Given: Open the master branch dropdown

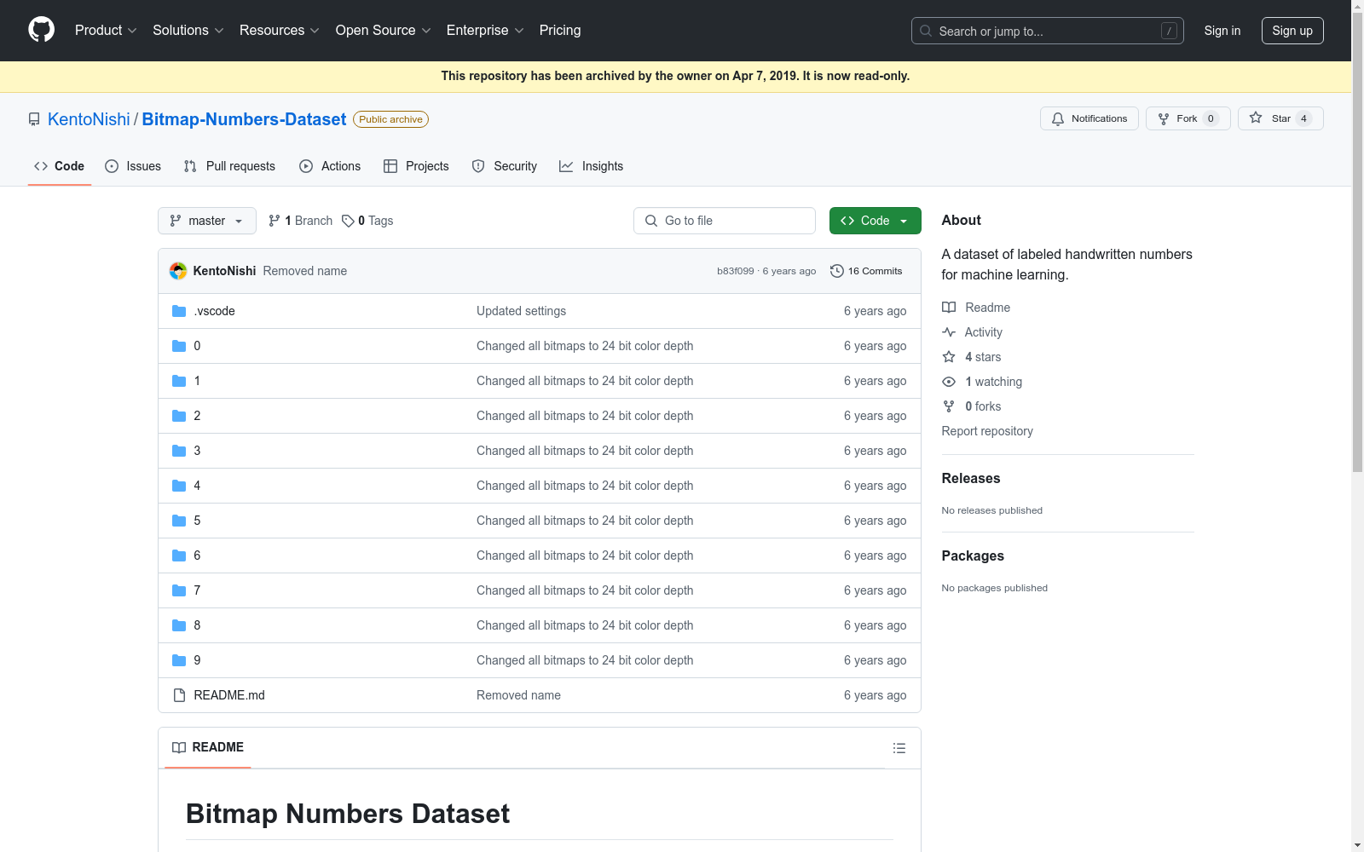Looking at the screenshot, I should point(207,221).
